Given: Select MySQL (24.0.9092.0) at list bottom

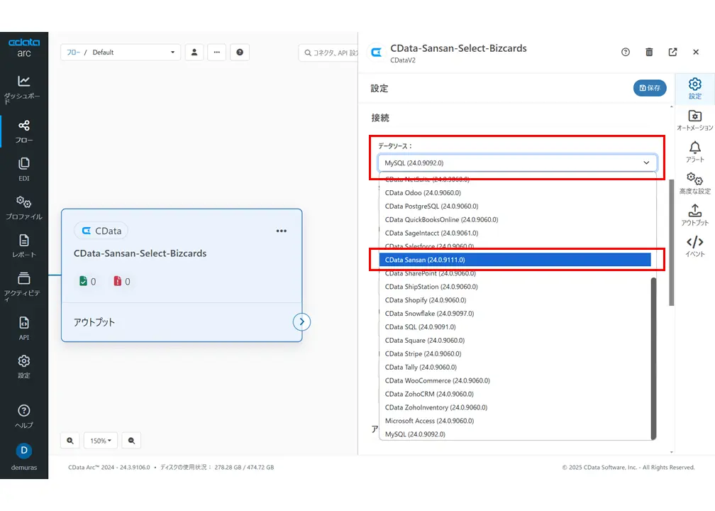Looking at the screenshot, I should pyautogui.click(x=515, y=434).
